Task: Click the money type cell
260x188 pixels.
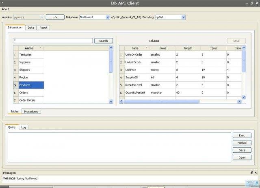Action: [x=163, y=70]
